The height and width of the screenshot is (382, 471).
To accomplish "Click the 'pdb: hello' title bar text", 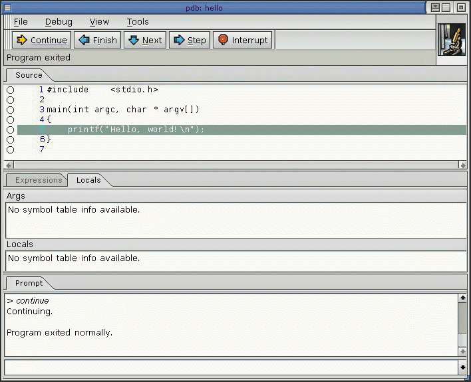I will pyautogui.click(x=204, y=8).
